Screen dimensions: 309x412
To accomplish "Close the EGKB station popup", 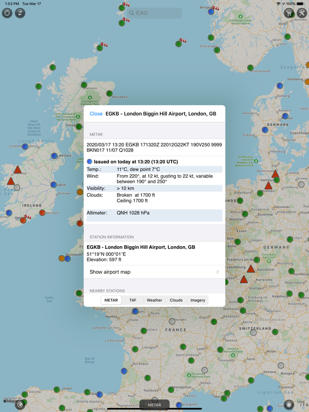I will pos(96,114).
